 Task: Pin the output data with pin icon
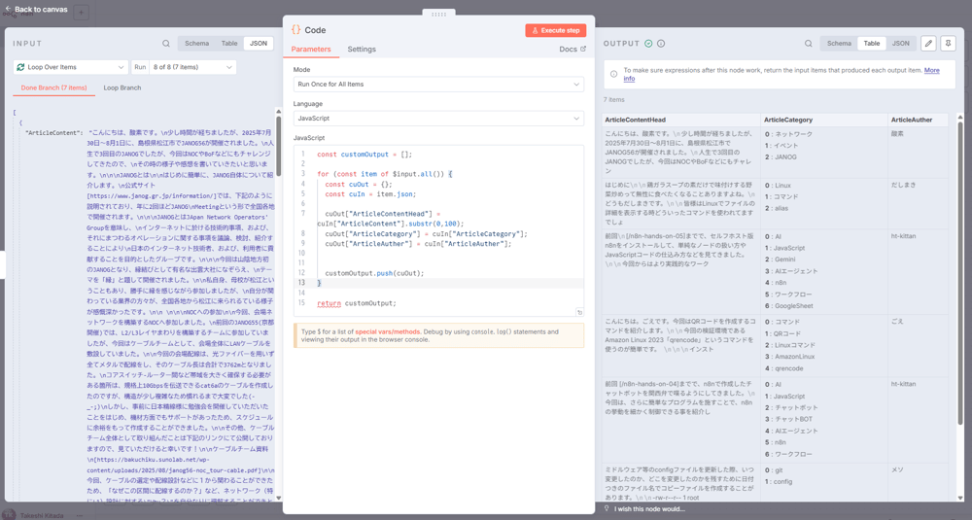948,44
